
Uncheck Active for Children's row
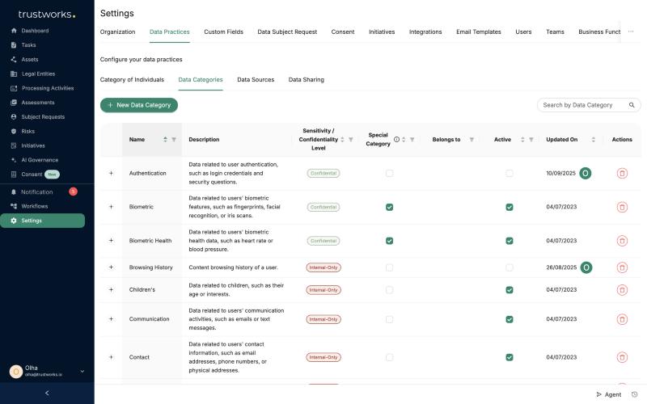click(510, 290)
